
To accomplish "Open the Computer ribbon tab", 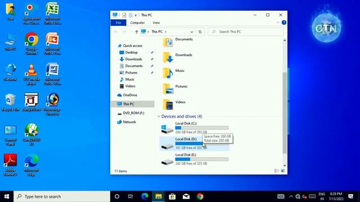I will (137, 22).
